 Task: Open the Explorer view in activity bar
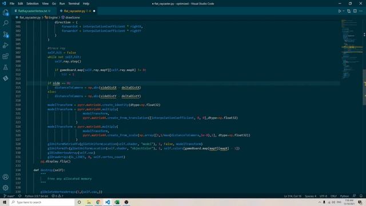pyautogui.click(x=5, y=13)
